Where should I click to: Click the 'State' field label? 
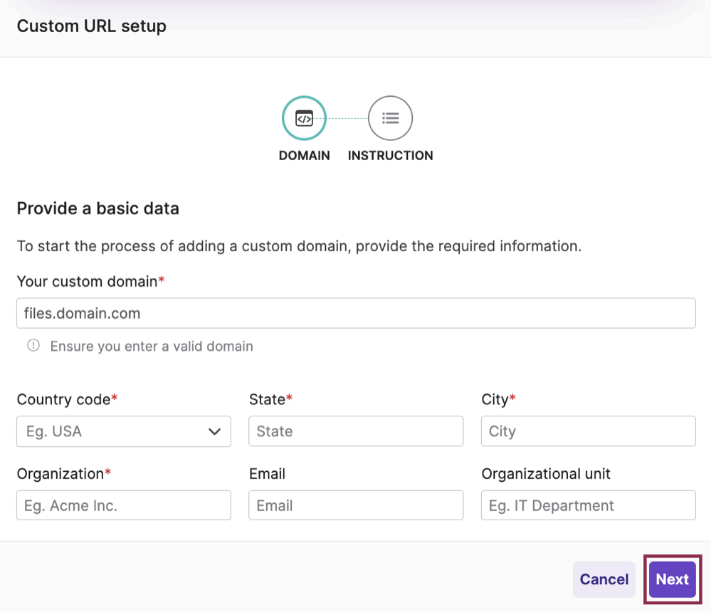[270, 399]
